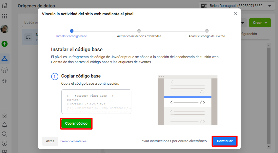This screenshot has width=278, height=153.
Task: Click text 'Copia el código base a continuación.'
Action: click(90, 83)
